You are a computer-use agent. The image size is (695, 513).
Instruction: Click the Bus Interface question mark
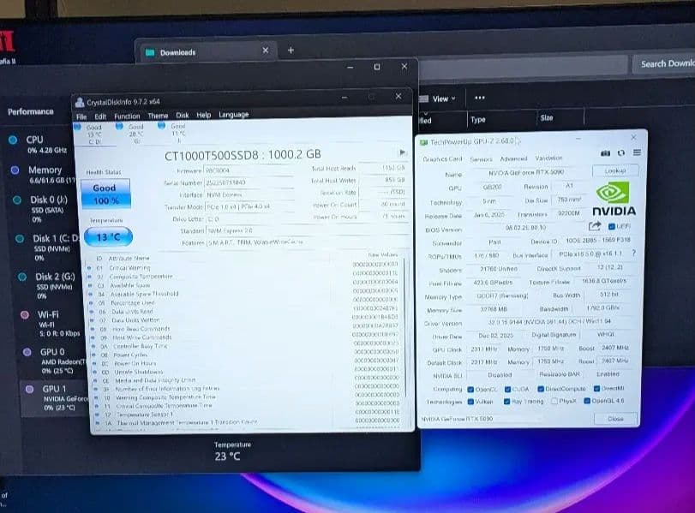click(633, 254)
